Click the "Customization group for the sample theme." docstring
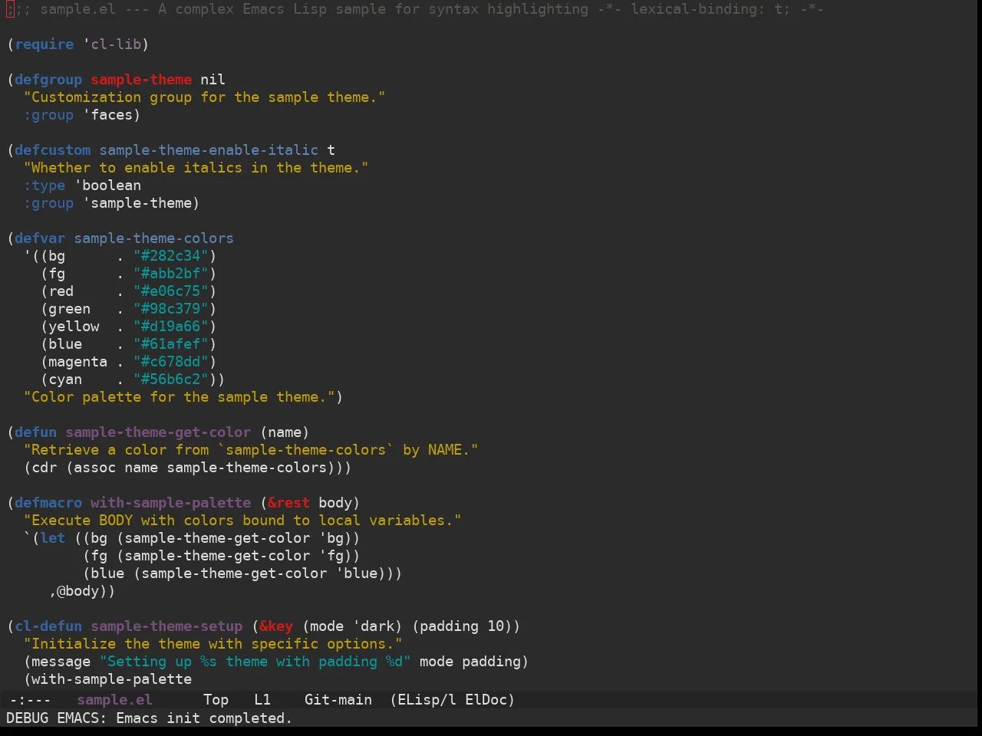982x736 pixels. click(205, 97)
